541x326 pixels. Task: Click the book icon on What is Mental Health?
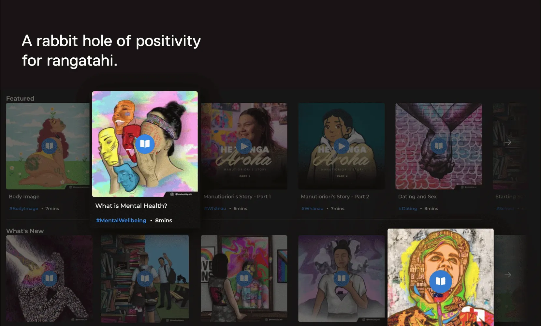tap(145, 144)
